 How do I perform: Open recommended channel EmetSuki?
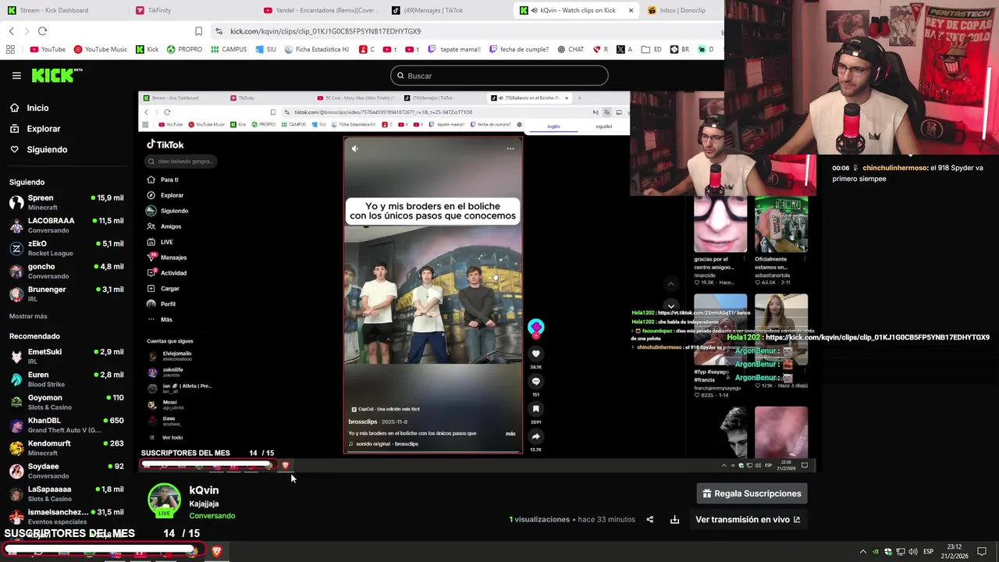pyautogui.click(x=66, y=357)
